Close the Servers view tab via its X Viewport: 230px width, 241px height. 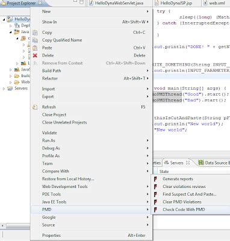[x=188, y=163]
